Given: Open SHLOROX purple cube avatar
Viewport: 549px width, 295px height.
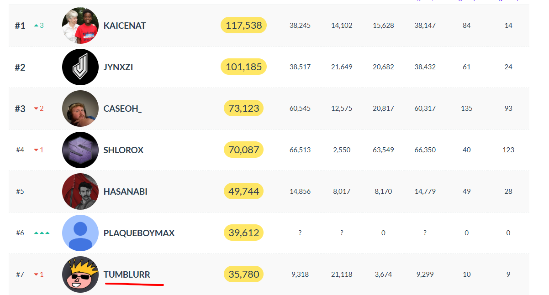Looking at the screenshot, I should pyautogui.click(x=80, y=150).
